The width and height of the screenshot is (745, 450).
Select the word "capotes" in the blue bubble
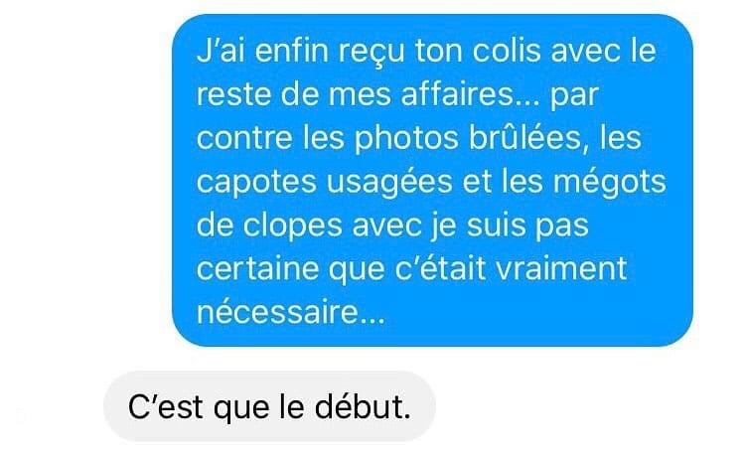coord(256,184)
